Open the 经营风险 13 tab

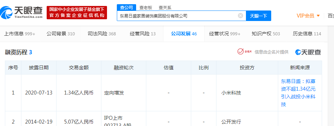point(143,34)
